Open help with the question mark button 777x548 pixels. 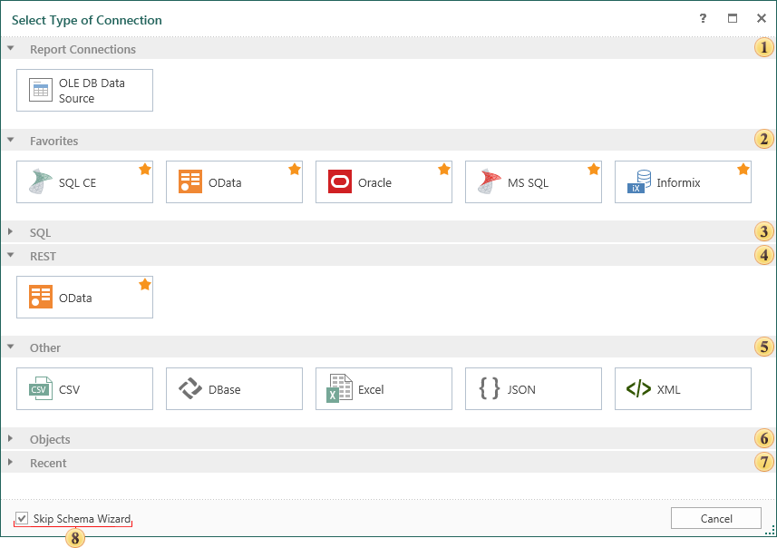pyautogui.click(x=703, y=18)
